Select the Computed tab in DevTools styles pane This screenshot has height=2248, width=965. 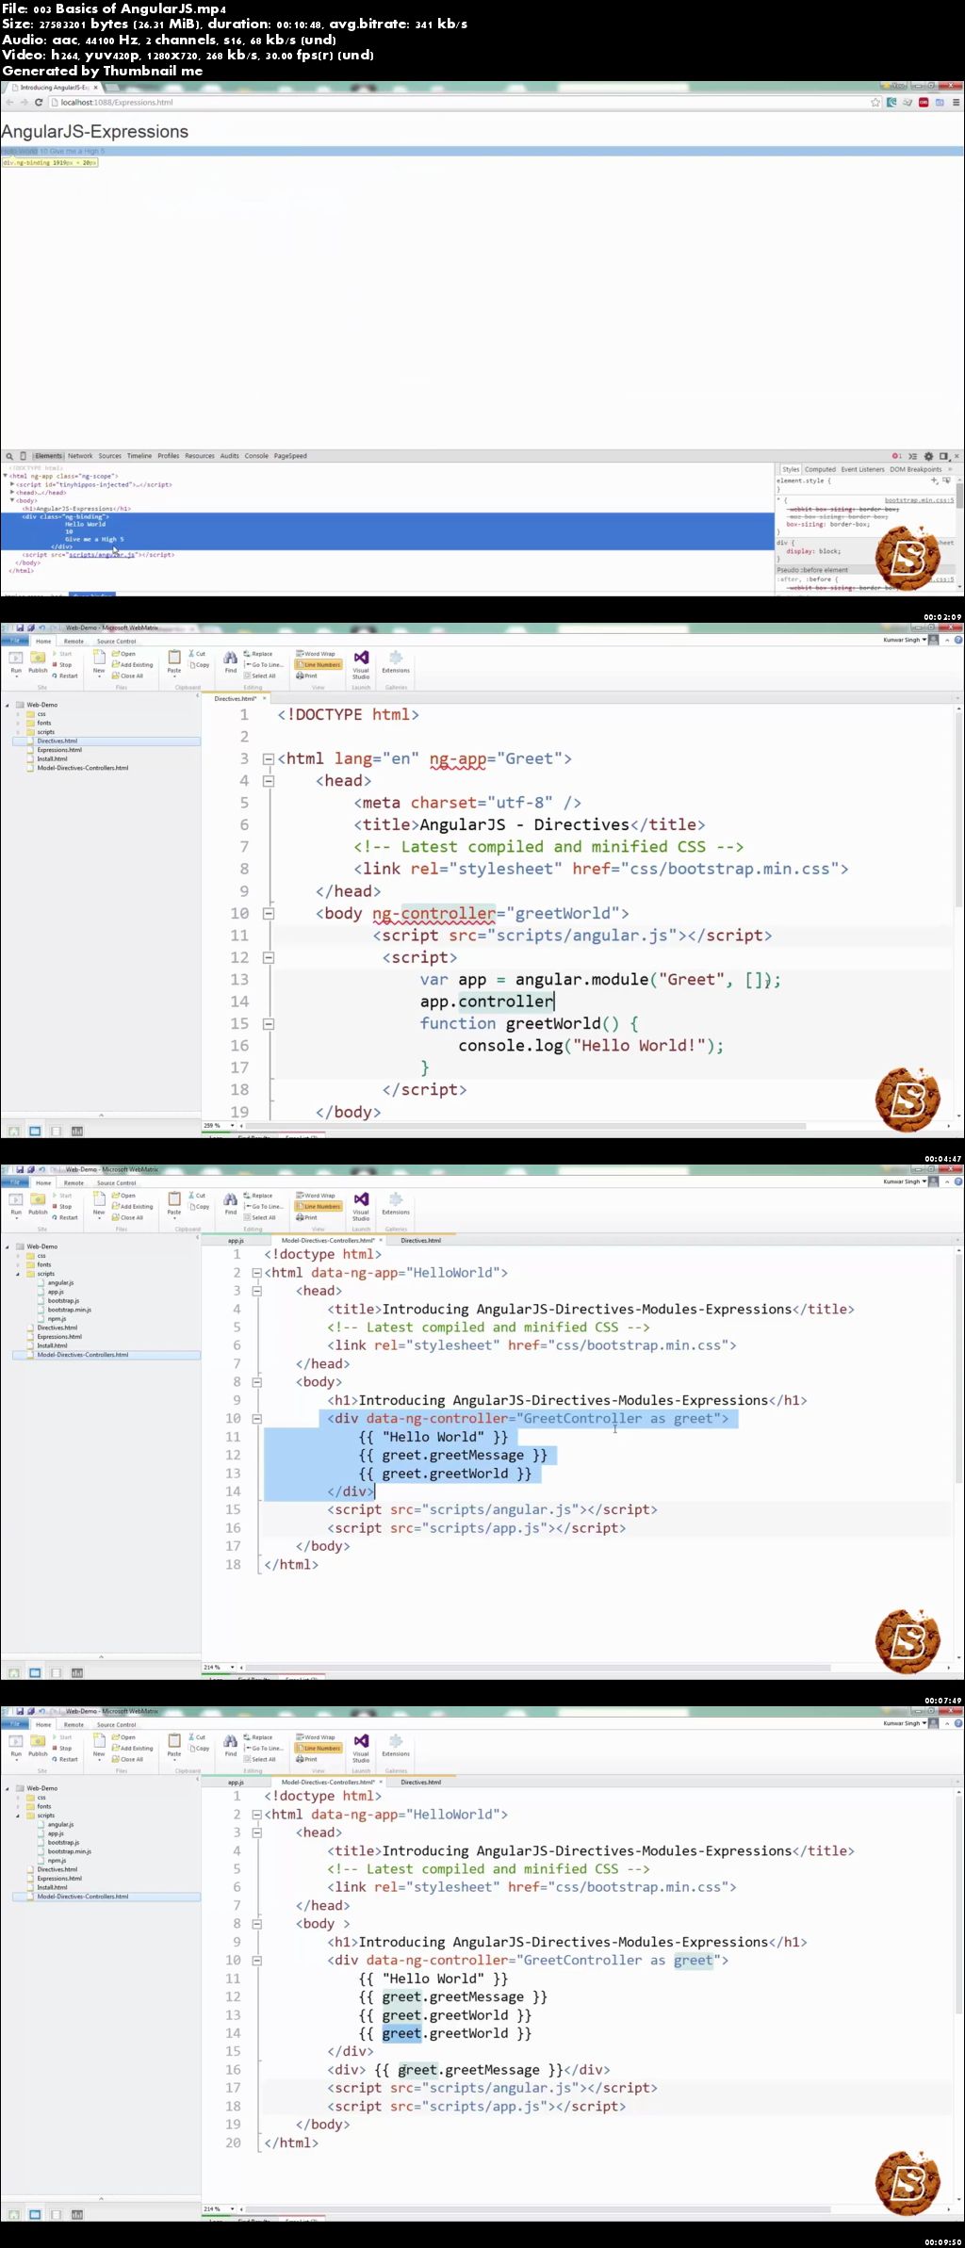click(820, 469)
